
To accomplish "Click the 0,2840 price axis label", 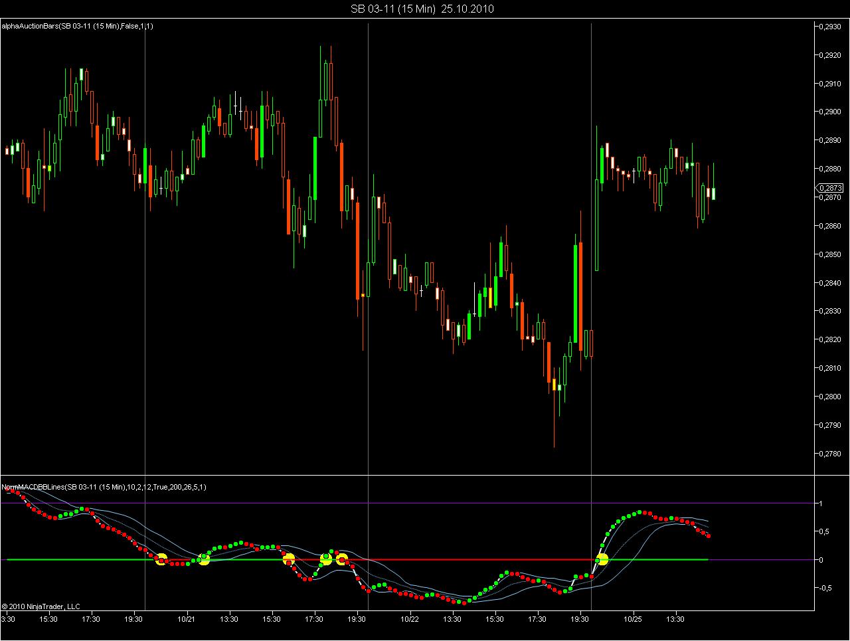I will pos(831,283).
